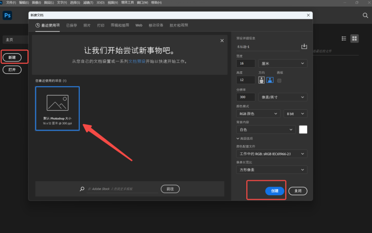
Task: Select the 移动设备 tab
Action: (156, 25)
